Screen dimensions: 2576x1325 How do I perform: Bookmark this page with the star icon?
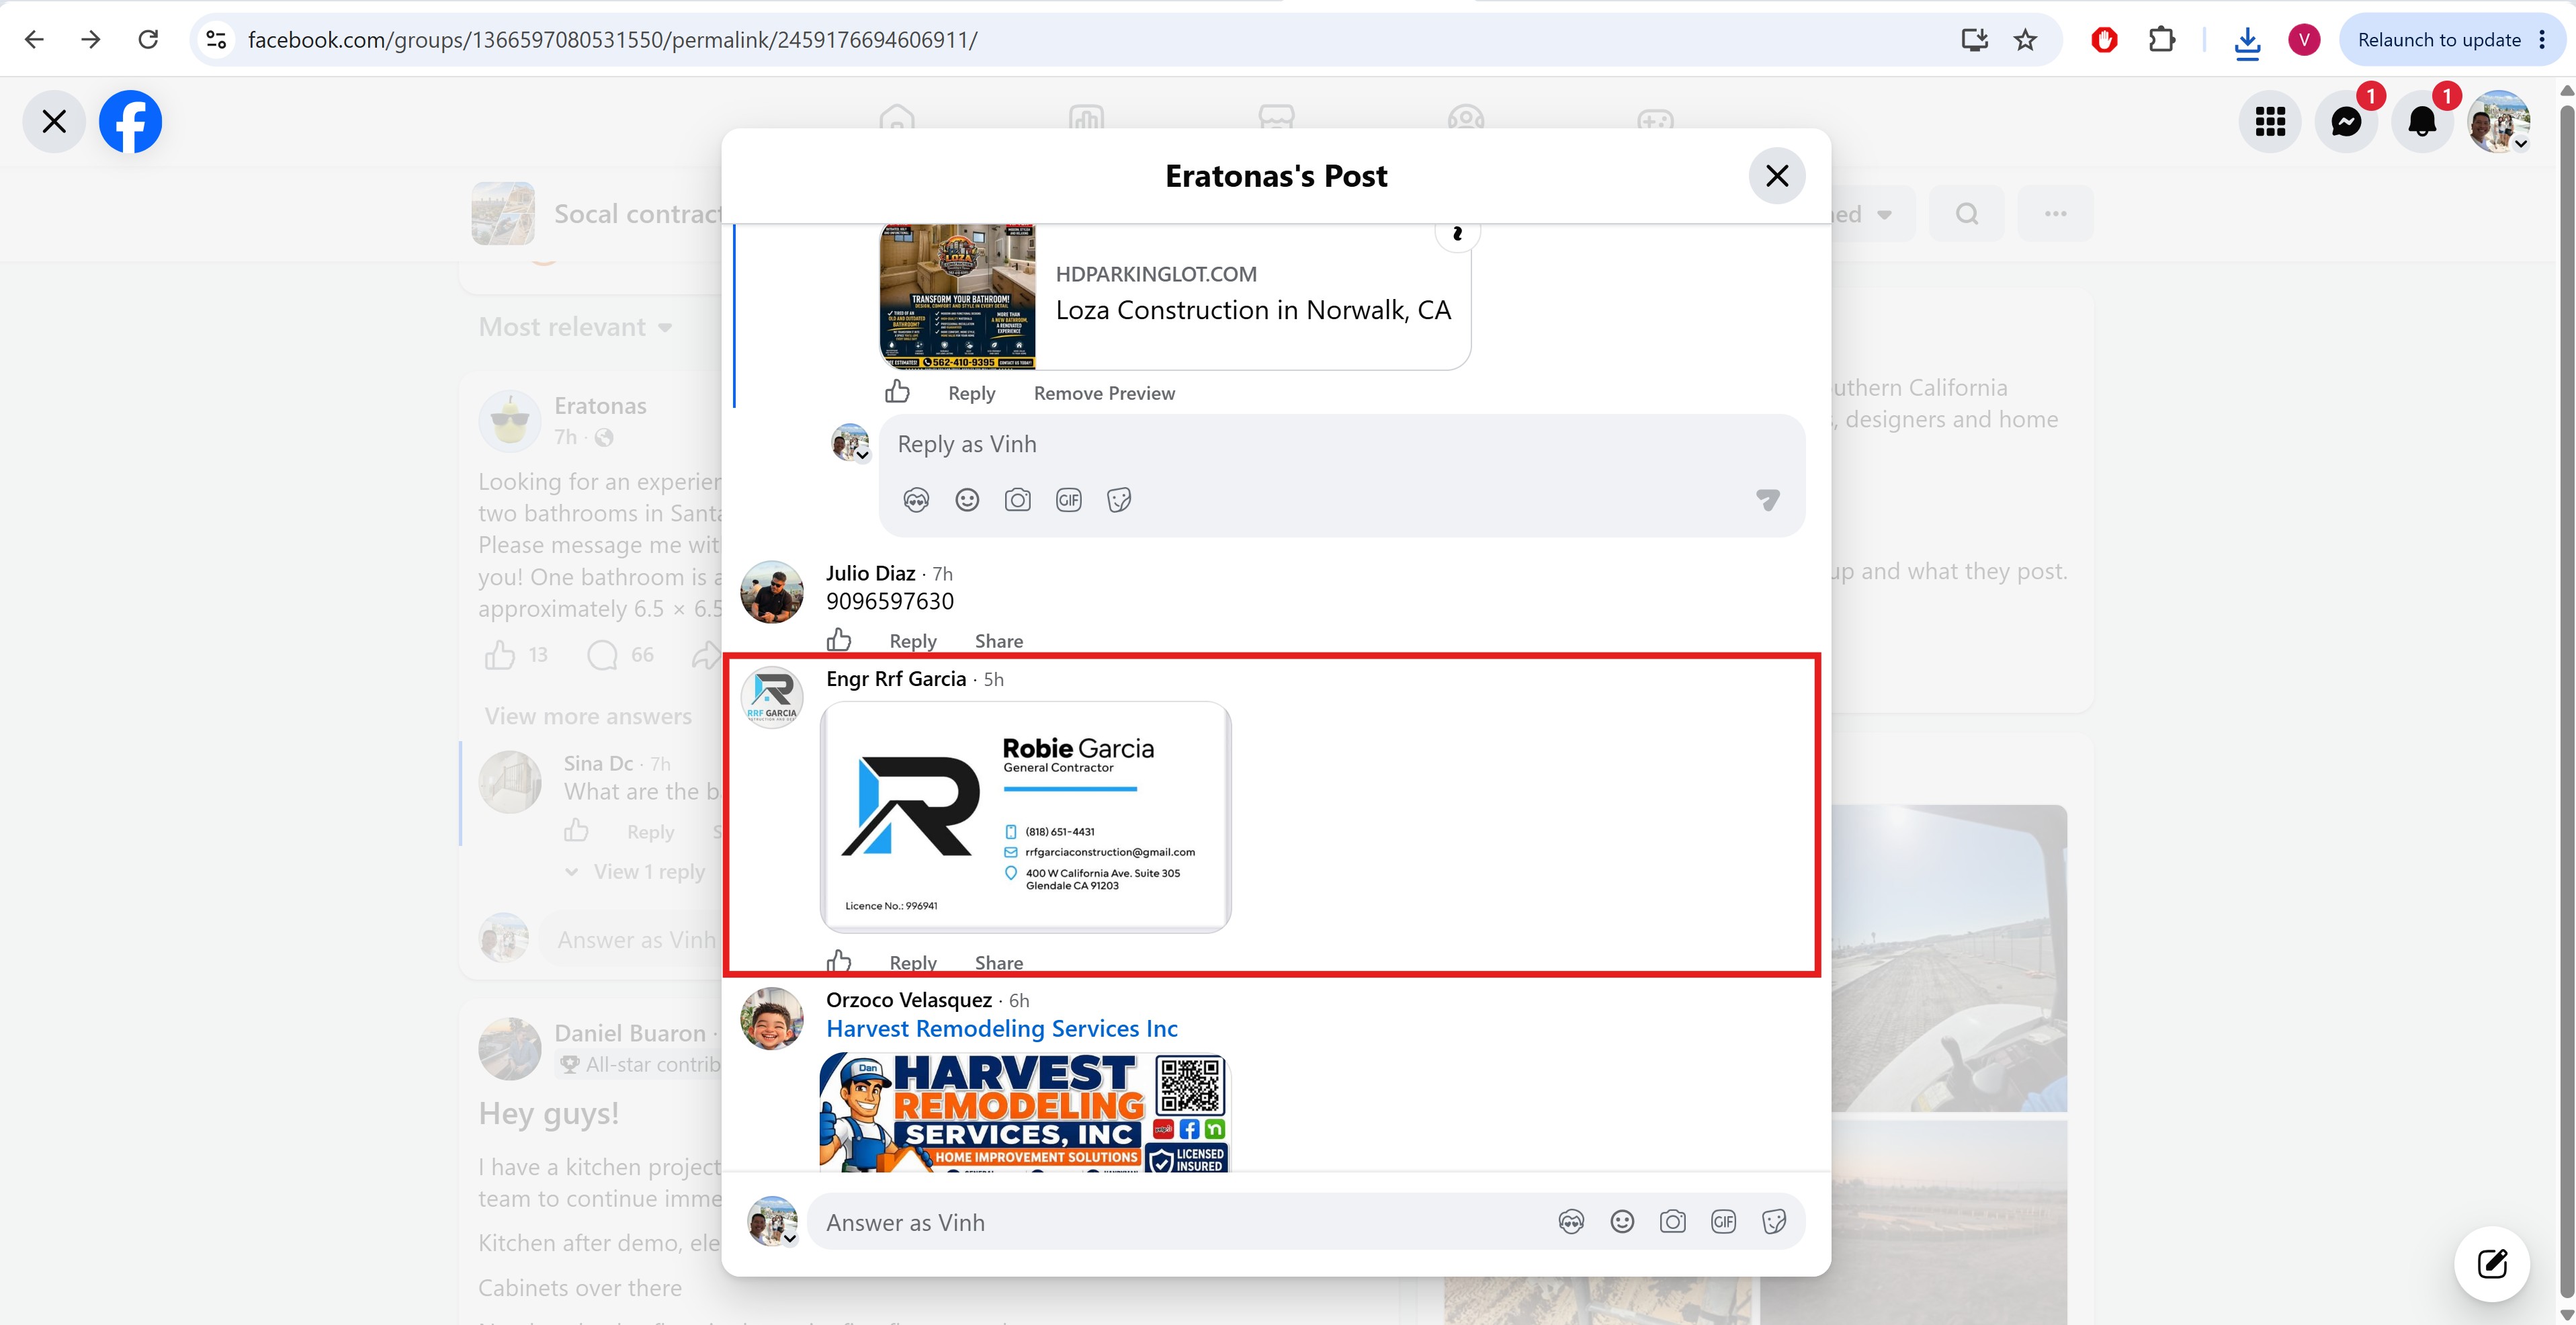2025,40
